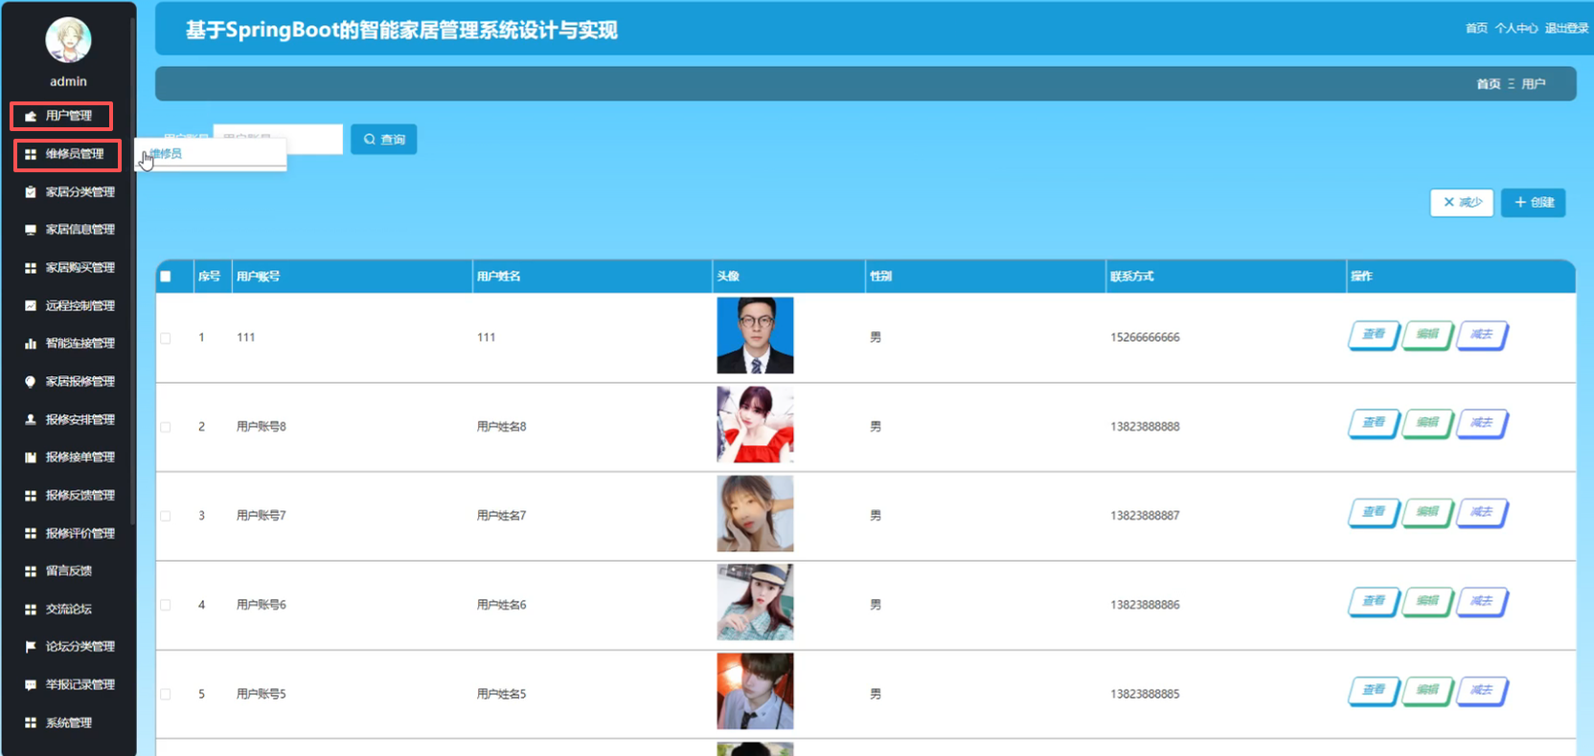Click the 减少 button above the table
Image resolution: width=1594 pixels, height=756 pixels.
pos(1462,203)
